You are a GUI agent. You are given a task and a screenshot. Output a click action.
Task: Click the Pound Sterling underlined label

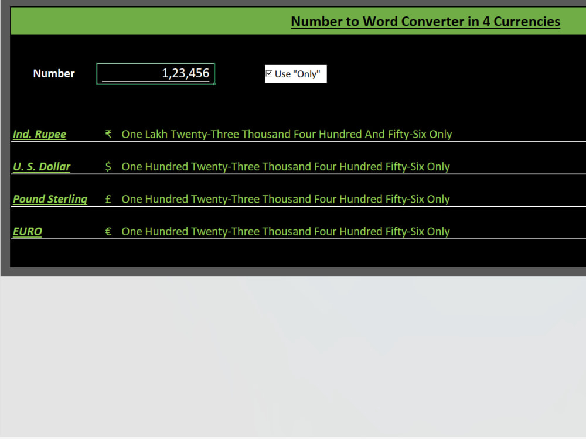tap(50, 199)
